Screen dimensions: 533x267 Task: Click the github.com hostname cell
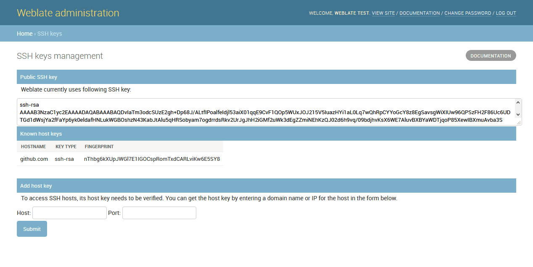point(34,159)
